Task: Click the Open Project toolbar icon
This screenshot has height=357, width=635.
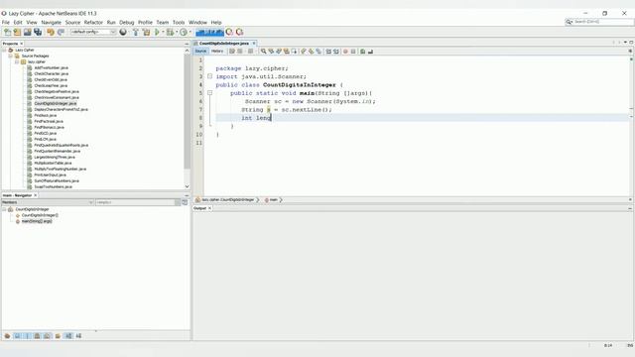Action: (27, 32)
